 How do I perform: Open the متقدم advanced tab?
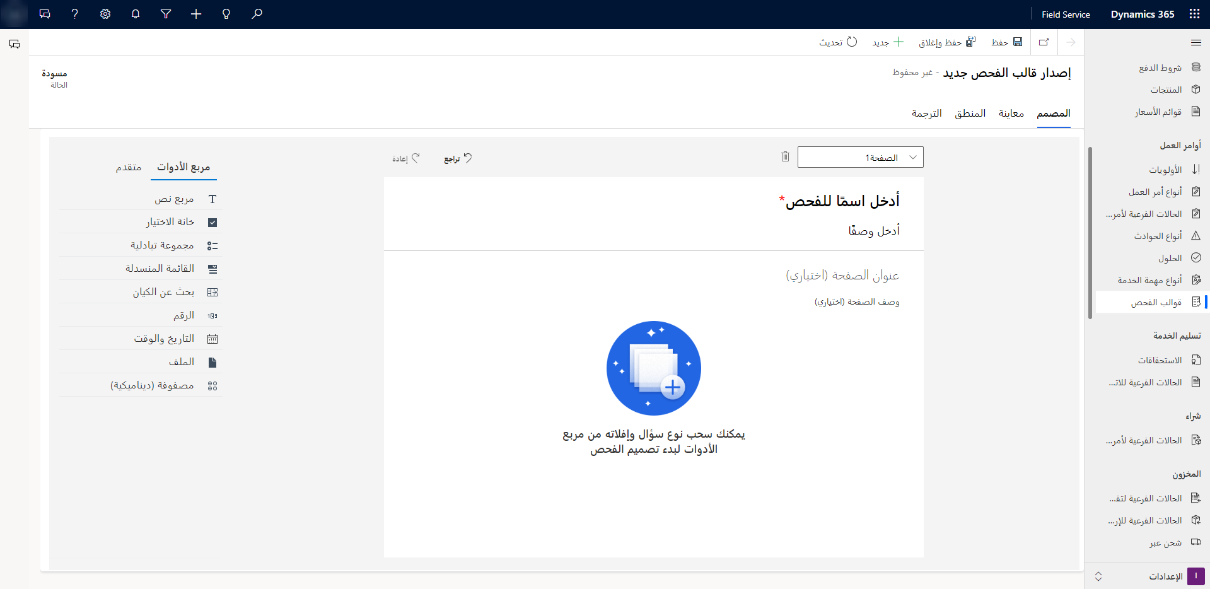pyautogui.click(x=129, y=167)
